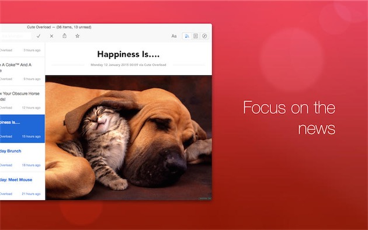The image size is (368, 230).
Task: Click the article date via Cute Overload line
Action: pyautogui.click(x=129, y=65)
